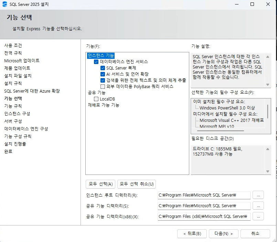Click up arrow in 필요한 디스크 공간 scrollbar
This screenshot has height=242, width=277.
[268, 149]
